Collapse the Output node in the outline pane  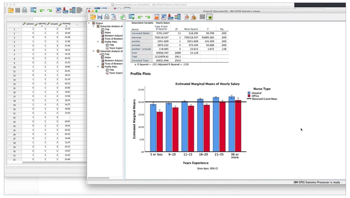click(x=90, y=23)
